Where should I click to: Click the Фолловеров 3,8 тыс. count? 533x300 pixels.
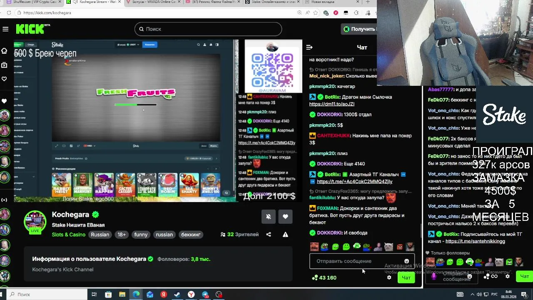[184, 259]
